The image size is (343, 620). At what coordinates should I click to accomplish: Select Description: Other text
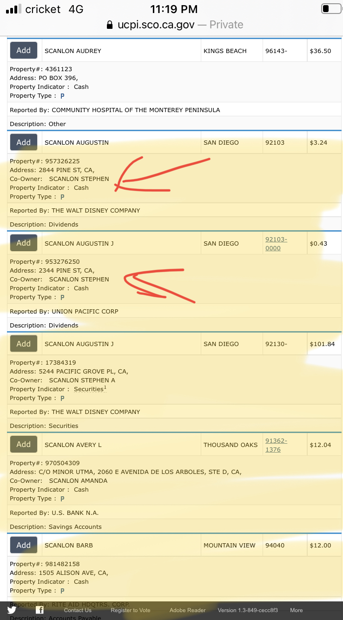point(38,124)
